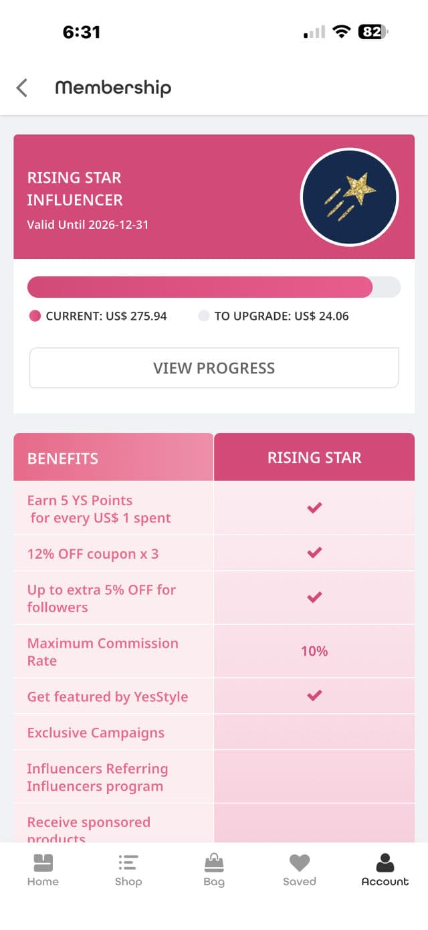
Task: Tap the Wi-Fi status icon
Action: tap(342, 32)
